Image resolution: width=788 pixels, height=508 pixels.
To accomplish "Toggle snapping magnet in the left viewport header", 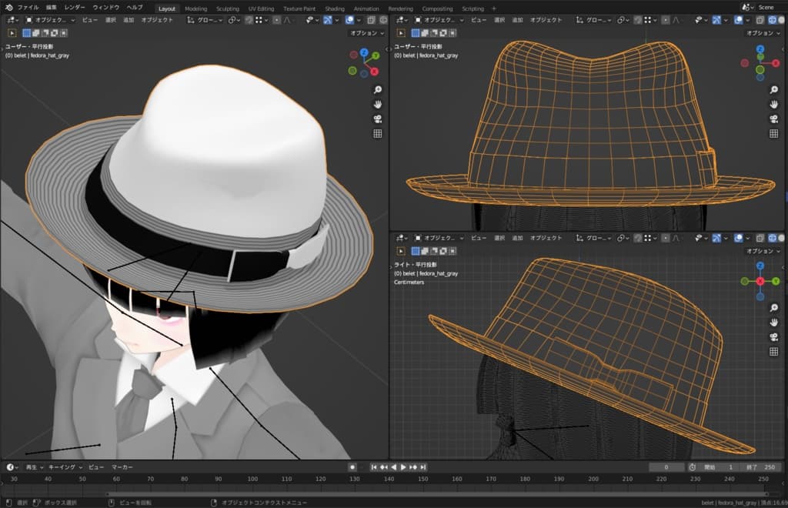I will click(x=249, y=20).
